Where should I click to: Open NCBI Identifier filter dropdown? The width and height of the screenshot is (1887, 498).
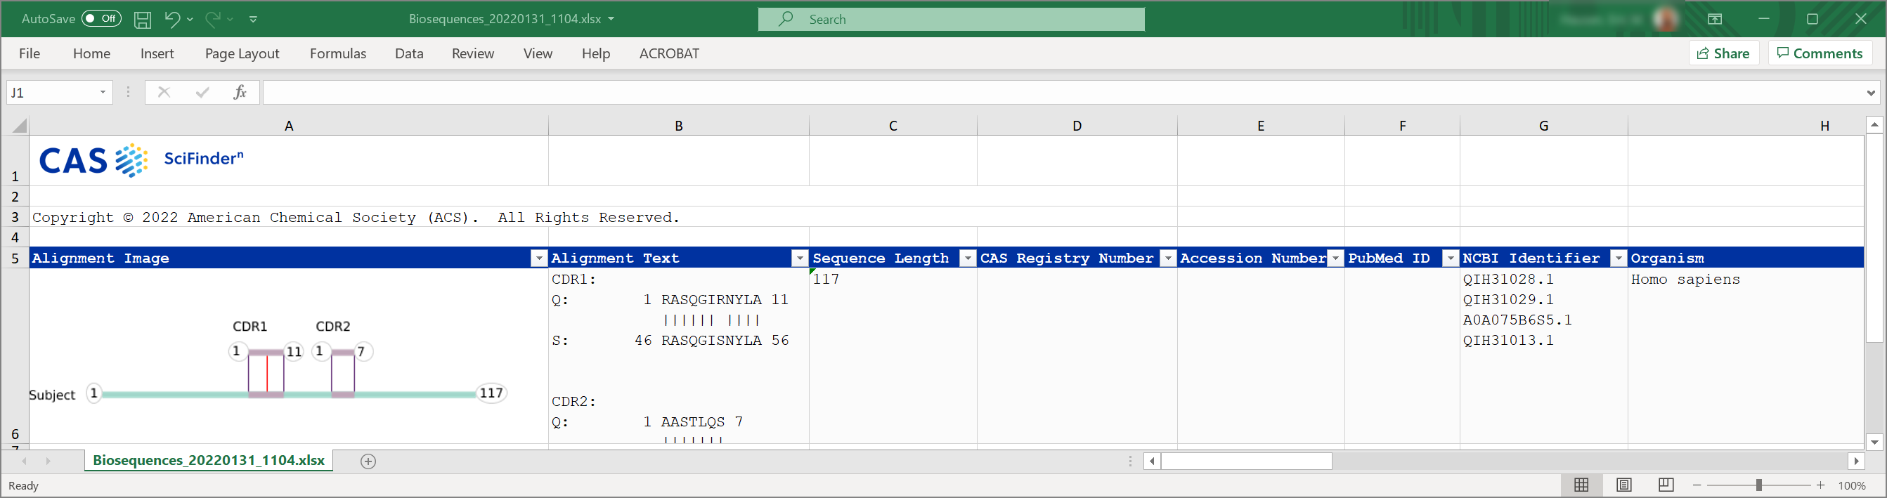(1618, 258)
